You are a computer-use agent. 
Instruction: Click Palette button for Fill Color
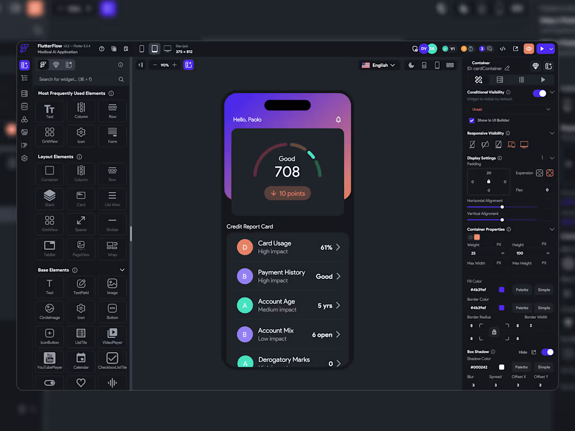click(522, 290)
